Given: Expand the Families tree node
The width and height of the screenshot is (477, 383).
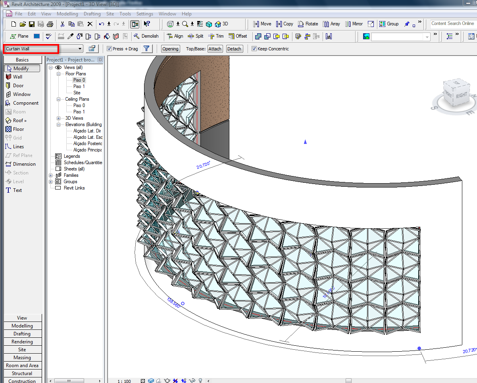Looking at the screenshot, I should coord(51,175).
